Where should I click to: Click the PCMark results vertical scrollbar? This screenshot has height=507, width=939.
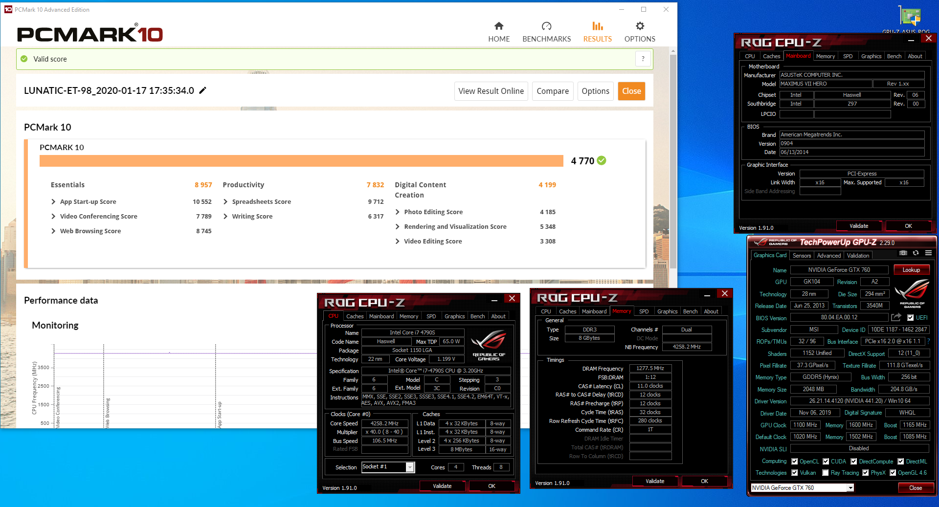click(x=673, y=161)
